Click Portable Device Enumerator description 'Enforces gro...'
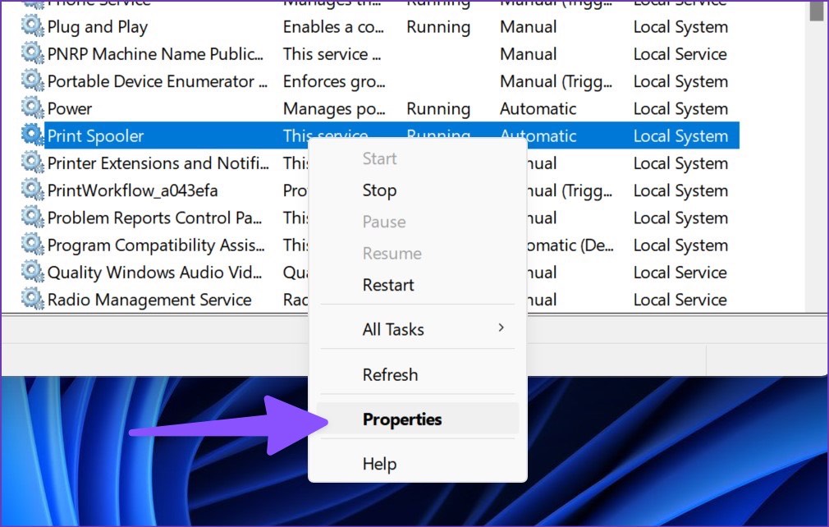This screenshot has height=527, width=829. (333, 81)
